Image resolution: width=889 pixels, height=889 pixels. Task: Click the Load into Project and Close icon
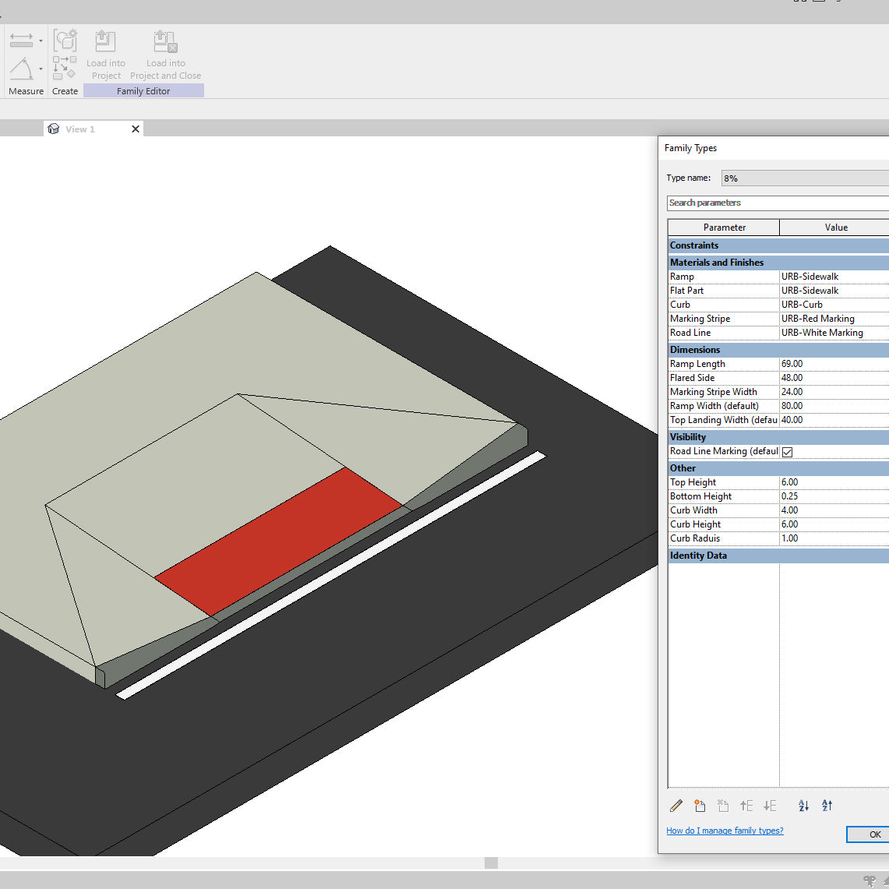coord(165,41)
